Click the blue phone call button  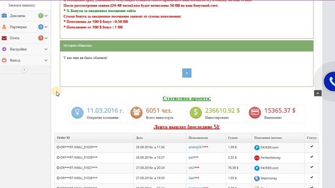click(x=330, y=81)
